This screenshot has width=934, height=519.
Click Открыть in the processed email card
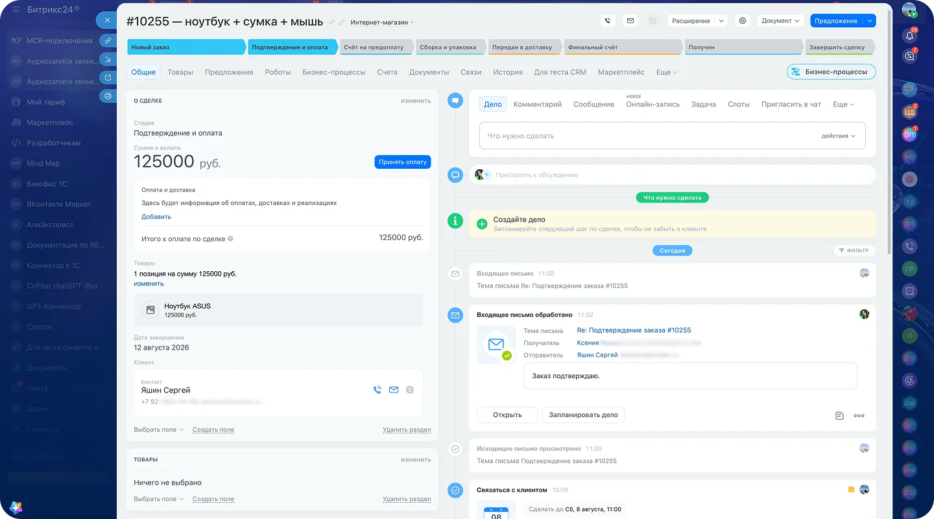point(507,415)
